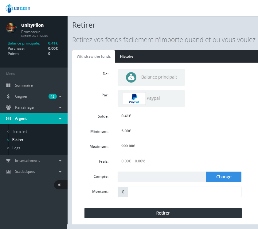The width and height of the screenshot is (258, 229).
Task: Open the Transfert submenu item
Action: coord(20,131)
